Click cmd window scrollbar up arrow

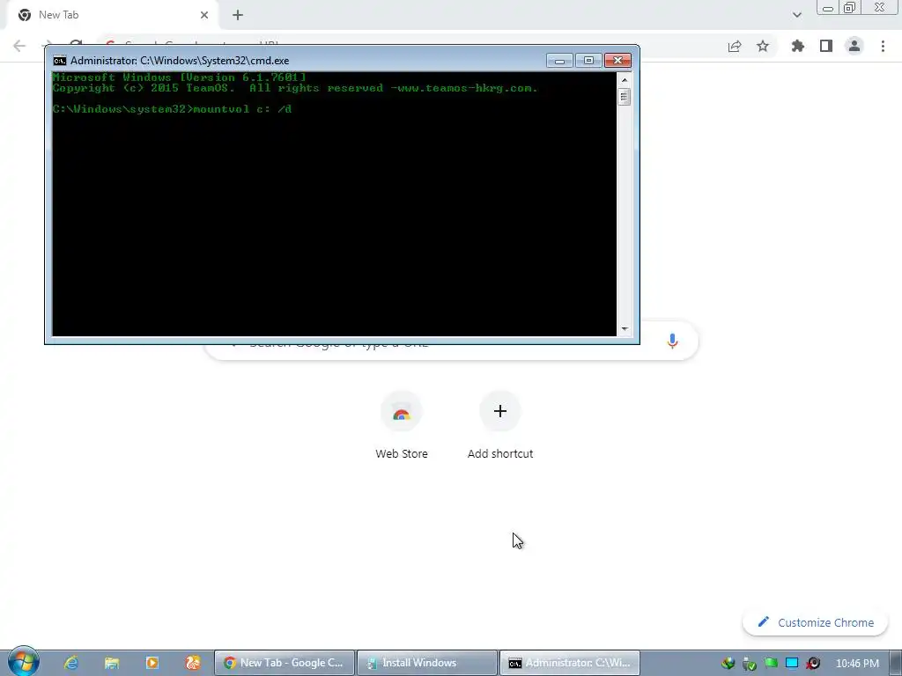(625, 80)
